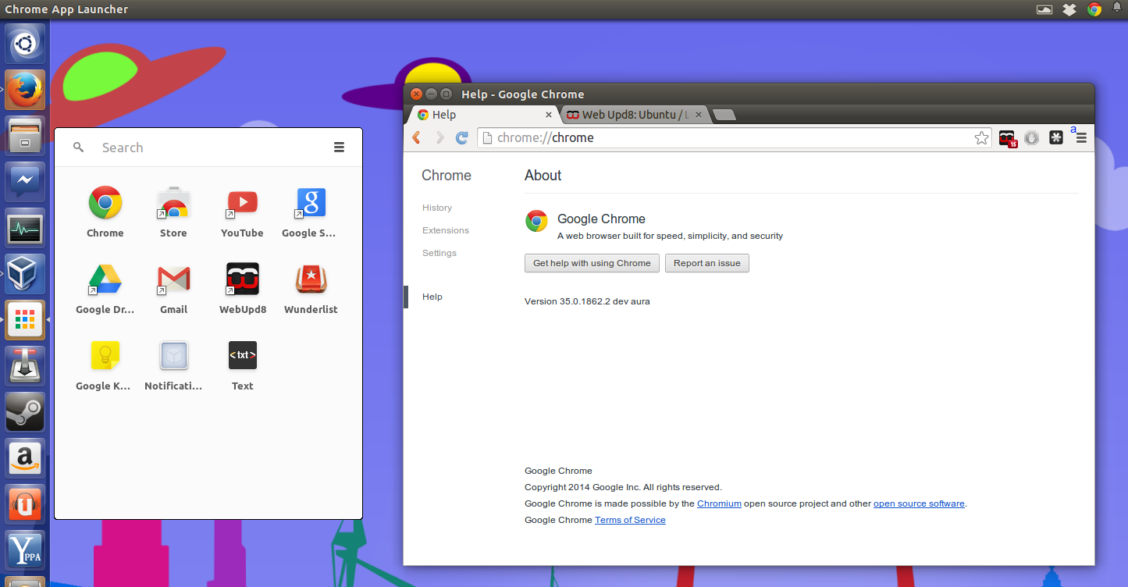Open the Store app in the launcher

(173, 211)
